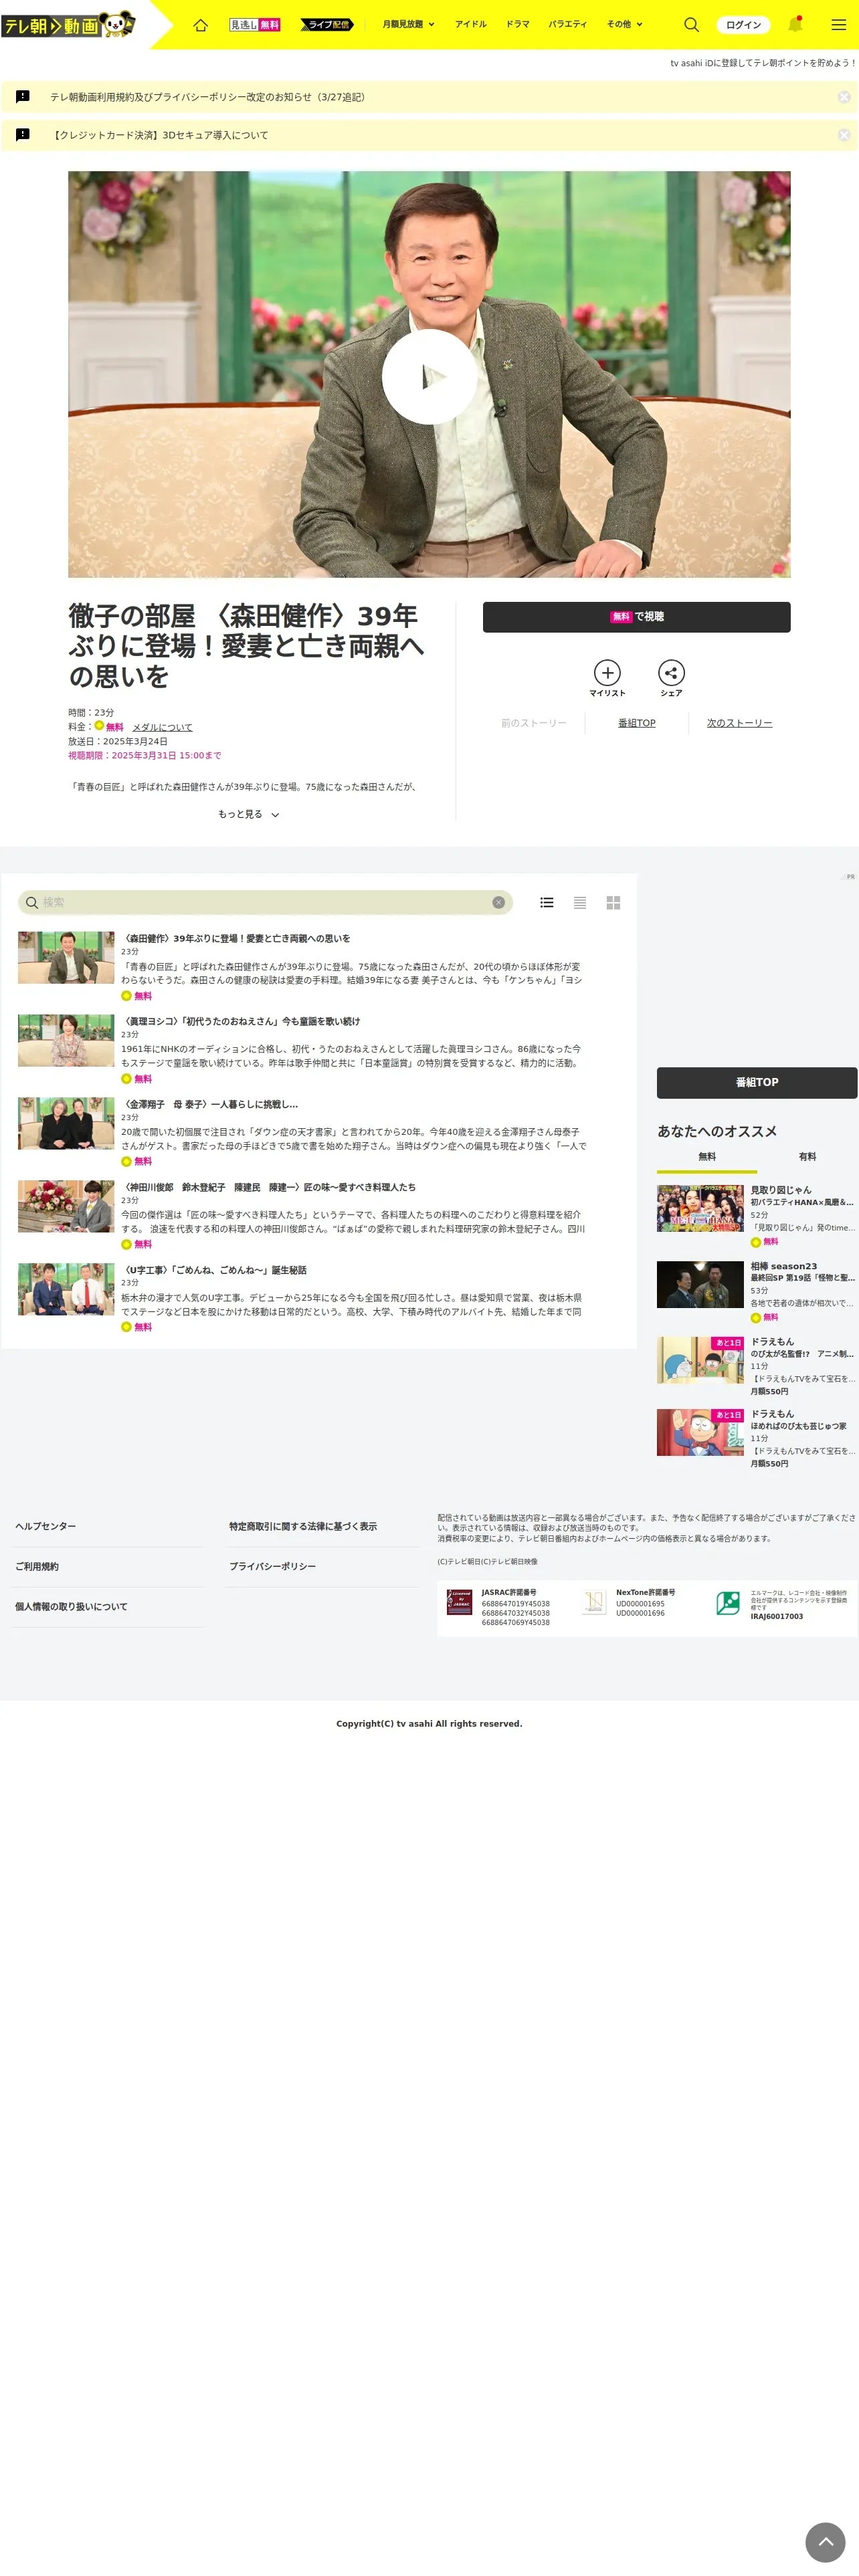The width and height of the screenshot is (859, 2576).
Task: Open 眞理ヨシコ 初代うたのおねえさん episode title
Action: tap(240, 1021)
